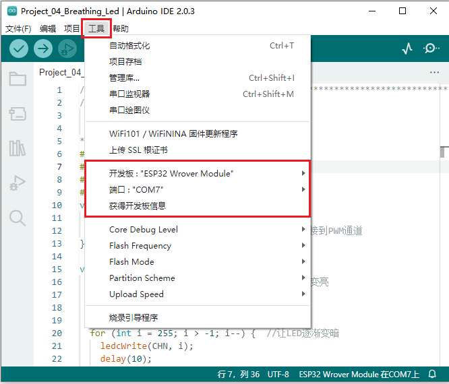Open the Sketchbook folder sidebar icon
This screenshot has height=384, width=449.
point(18,79)
